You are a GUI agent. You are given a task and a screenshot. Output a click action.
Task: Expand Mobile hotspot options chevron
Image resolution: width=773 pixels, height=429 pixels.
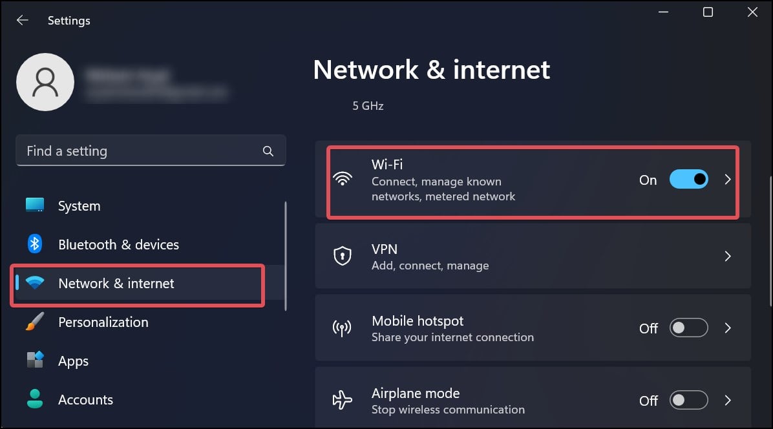coord(728,328)
